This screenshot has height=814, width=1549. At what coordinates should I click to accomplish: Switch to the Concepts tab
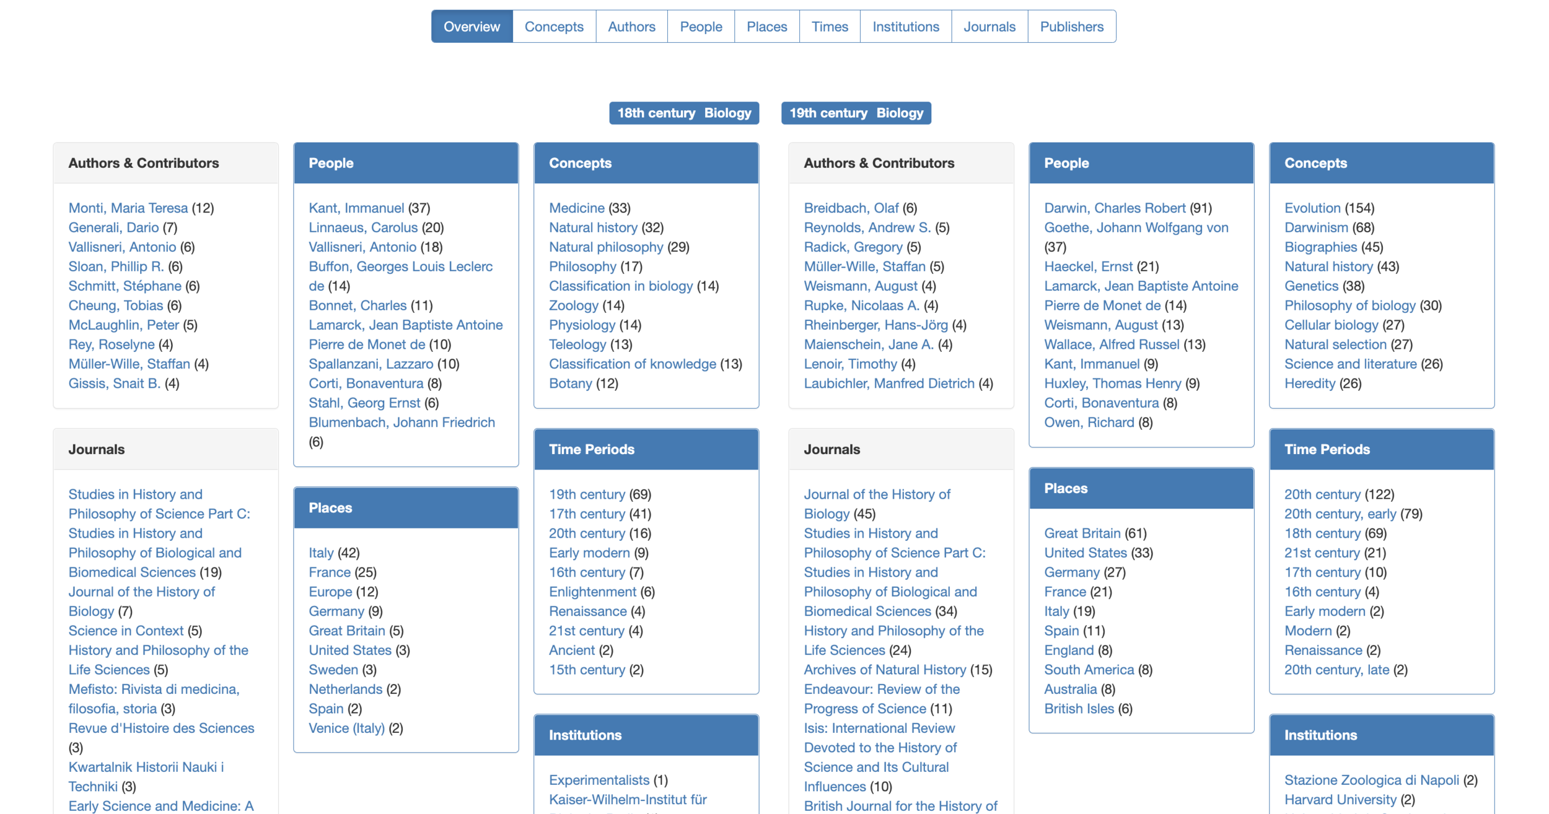[553, 27]
